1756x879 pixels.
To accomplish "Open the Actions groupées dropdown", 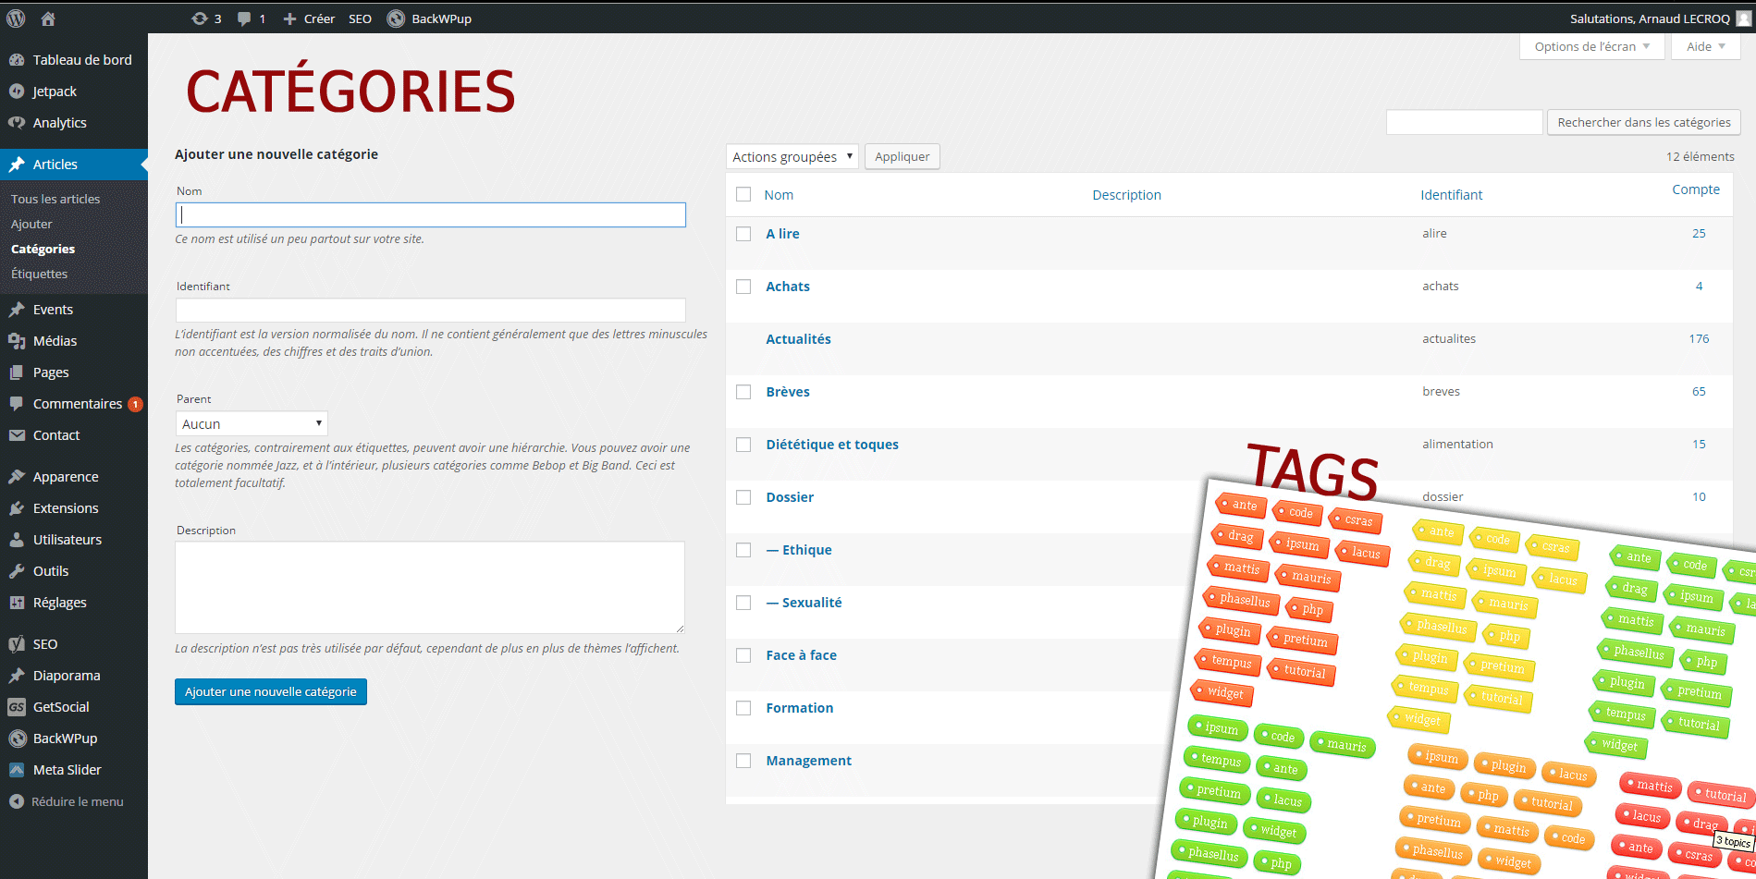I will 792,157.
